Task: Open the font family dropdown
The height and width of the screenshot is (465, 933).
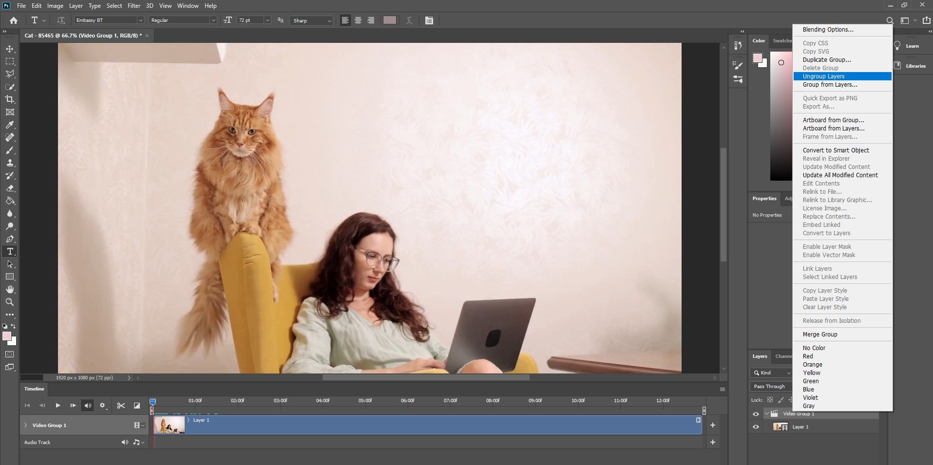Action: (x=140, y=20)
